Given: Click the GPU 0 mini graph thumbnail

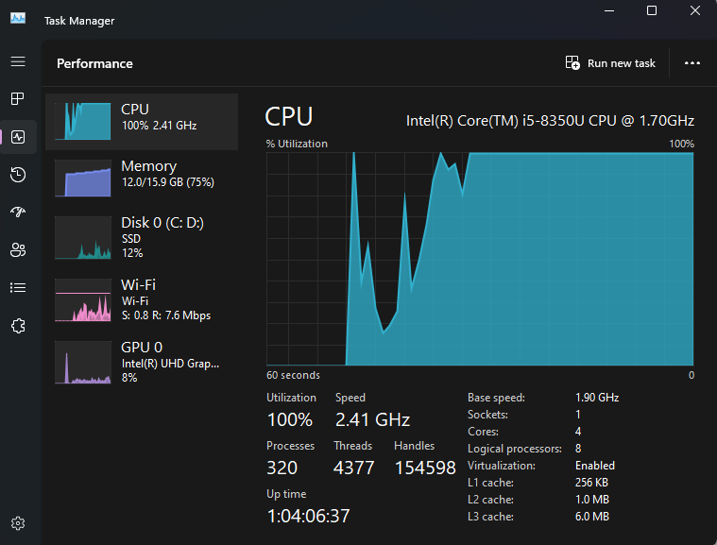Looking at the screenshot, I should click(83, 362).
